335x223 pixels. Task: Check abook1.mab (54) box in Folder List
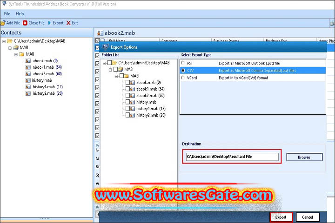[x=127, y=89]
